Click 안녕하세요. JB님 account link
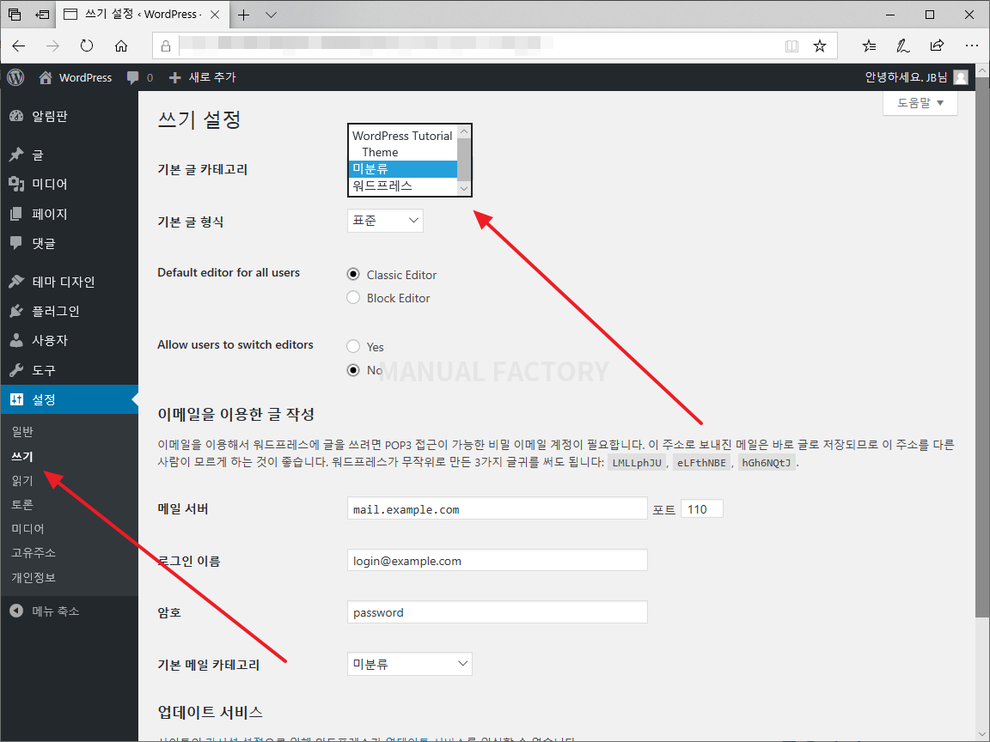The image size is (990, 742). pos(906,77)
